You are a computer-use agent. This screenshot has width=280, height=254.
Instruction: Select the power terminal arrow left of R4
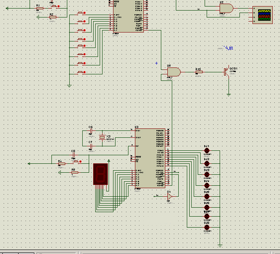(x=29, y=164)
